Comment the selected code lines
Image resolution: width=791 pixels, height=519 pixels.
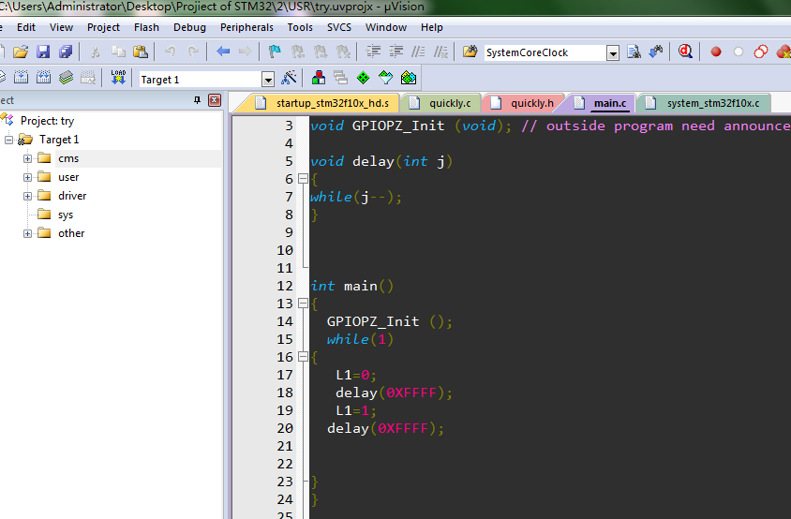point(418,52)
